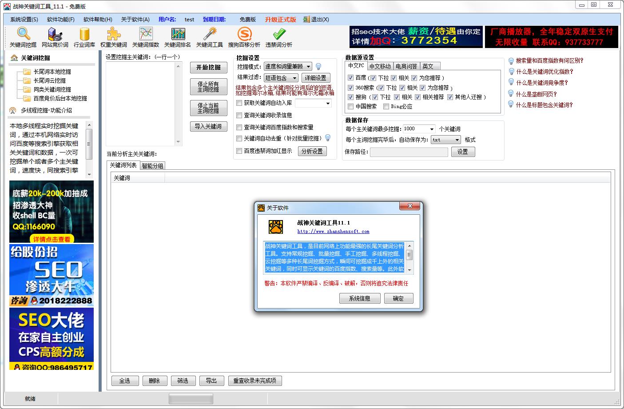Click the folder icon of 同类关键词挖掘
The height and width of the screenshot is (409, 624).
click(x=27, y=89)
